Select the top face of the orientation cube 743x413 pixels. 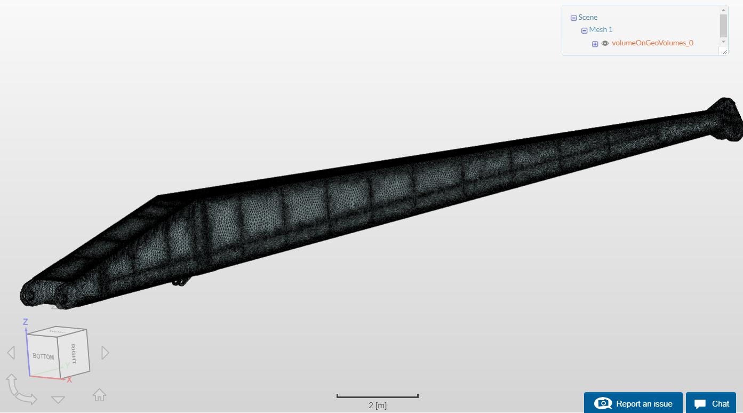pos(56,331)
